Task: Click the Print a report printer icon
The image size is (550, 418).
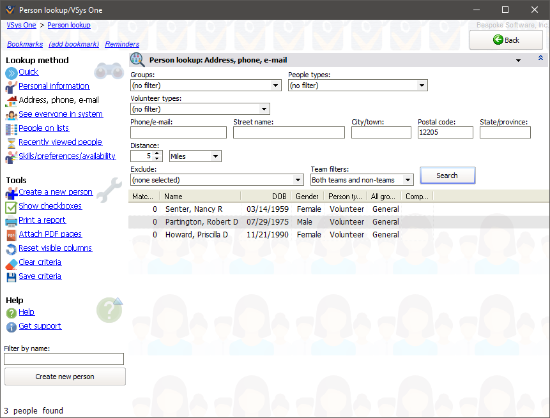Action: 10,220
